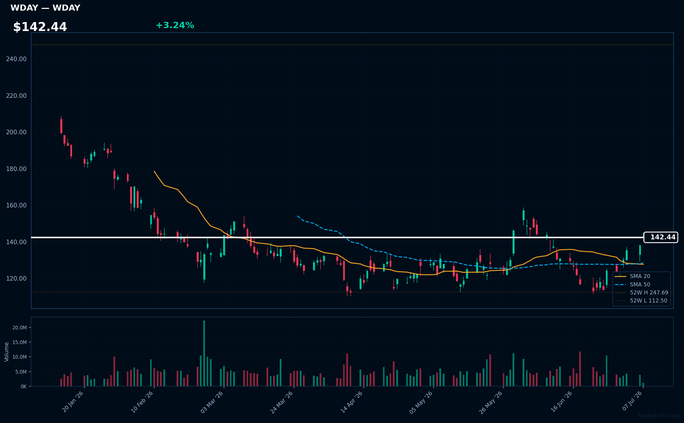
Task: Click the 180.00 price axis label
Action: pyautogui.click(x=16, y=169)
